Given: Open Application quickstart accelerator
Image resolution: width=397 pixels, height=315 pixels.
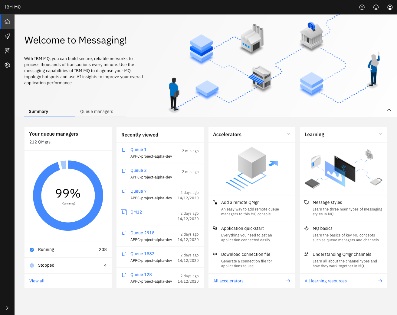Looking at the screenshot, I should pos(252,234).
